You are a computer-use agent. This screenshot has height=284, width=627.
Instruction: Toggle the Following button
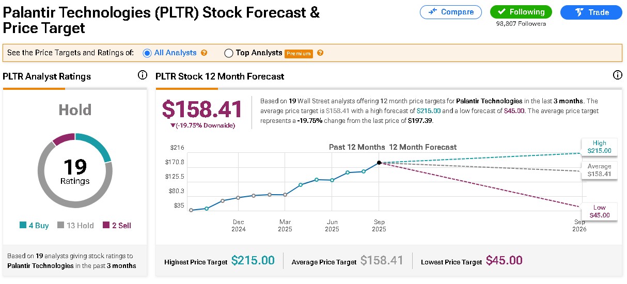(x=521, y=12)
